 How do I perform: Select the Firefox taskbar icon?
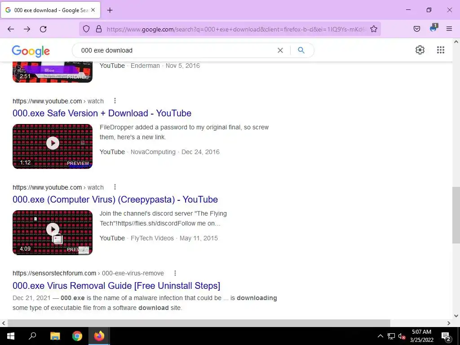point(99,336)
